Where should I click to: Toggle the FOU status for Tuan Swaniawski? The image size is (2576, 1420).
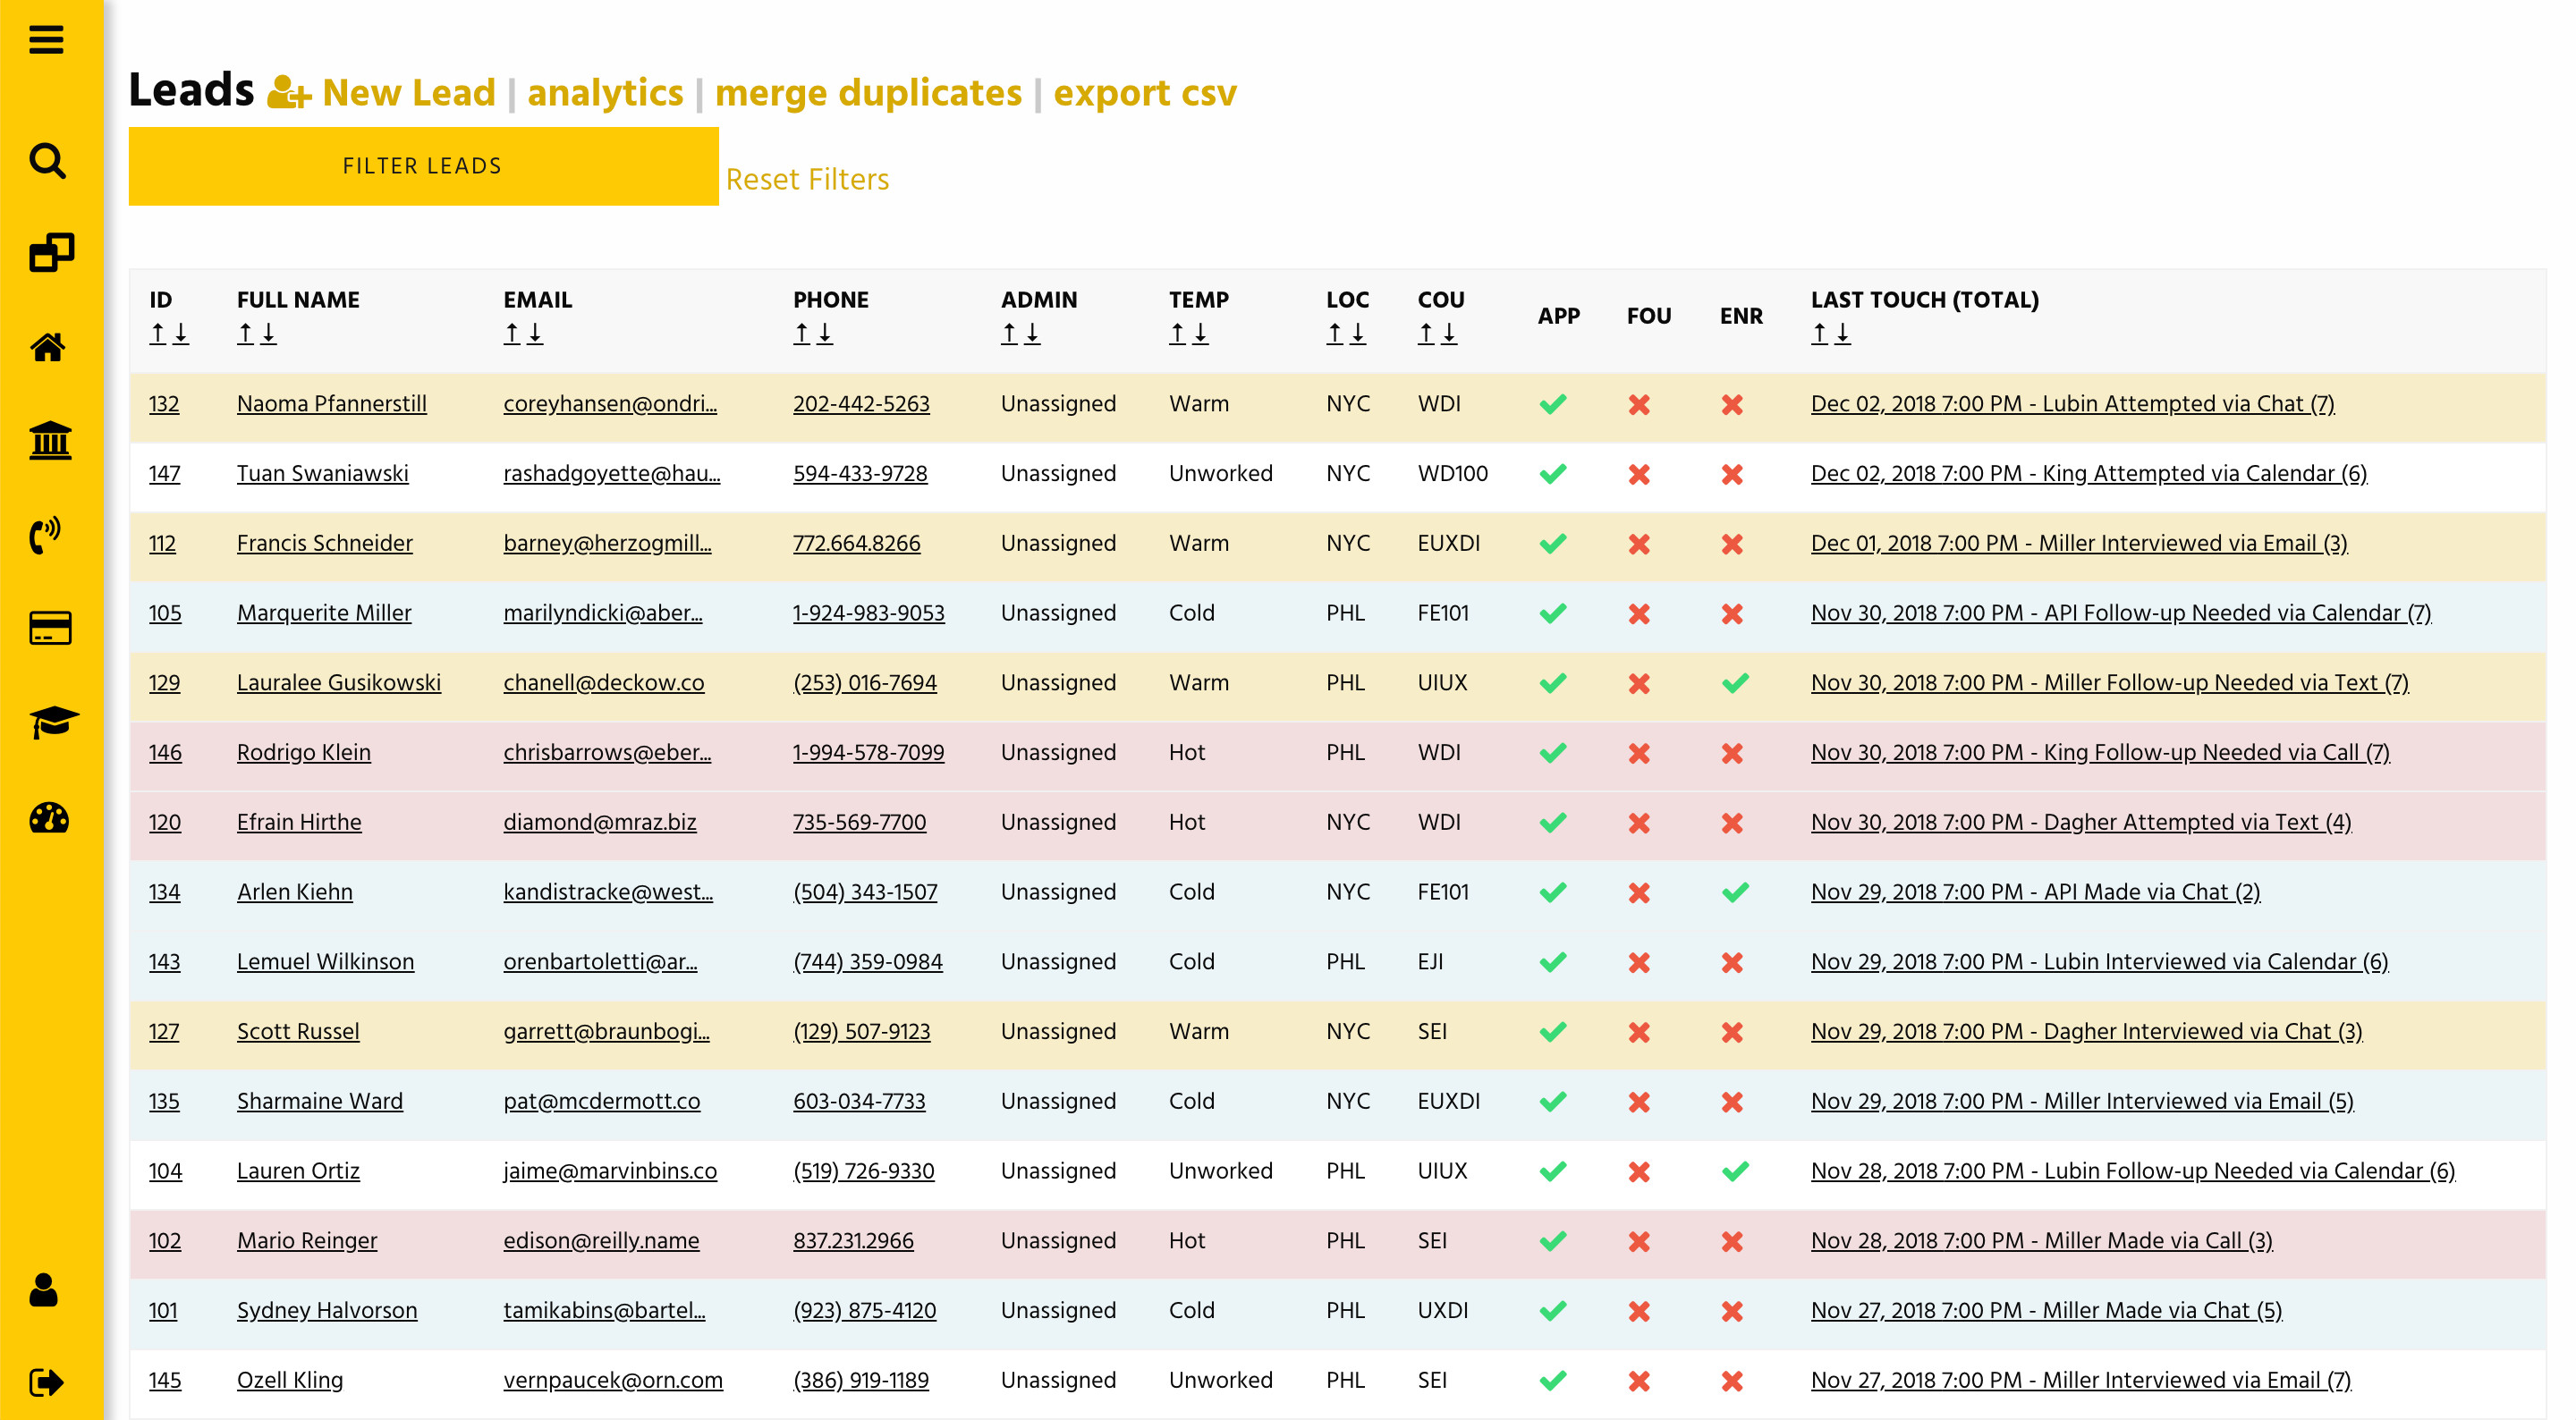click(1638, 474)
